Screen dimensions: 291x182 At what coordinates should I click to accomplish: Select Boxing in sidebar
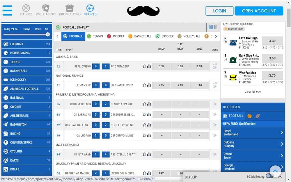[27, 134]
